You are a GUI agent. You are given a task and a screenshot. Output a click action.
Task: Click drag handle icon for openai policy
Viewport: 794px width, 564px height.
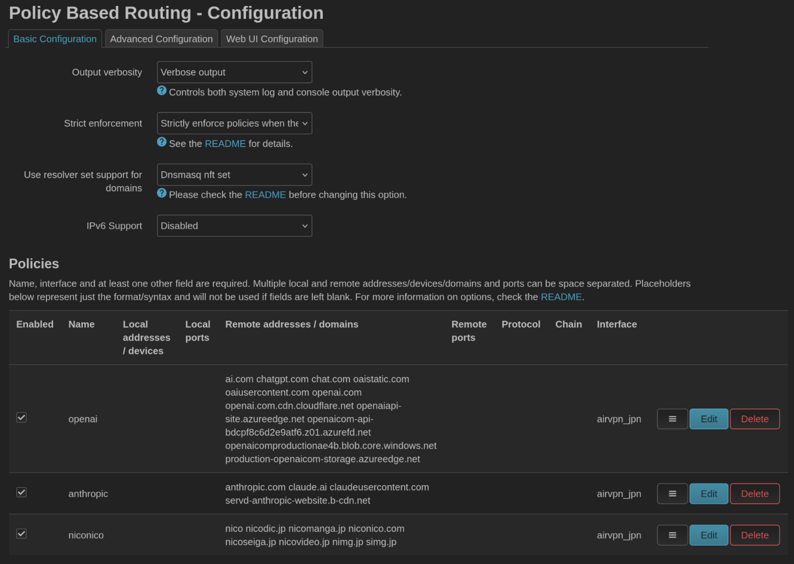(x=672, y=419)
